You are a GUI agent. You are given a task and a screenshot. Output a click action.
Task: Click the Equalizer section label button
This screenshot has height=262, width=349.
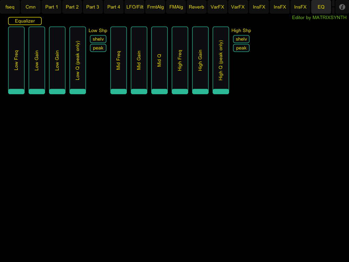point(25,21)
